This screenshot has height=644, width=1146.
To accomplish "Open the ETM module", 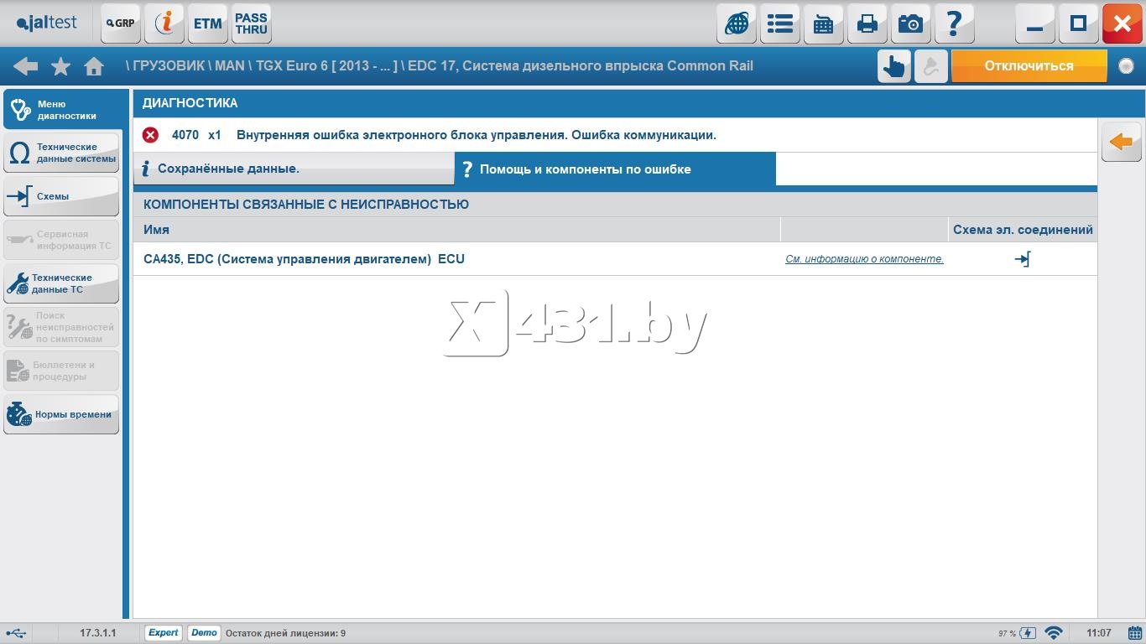I will click(x=208, y=23).
